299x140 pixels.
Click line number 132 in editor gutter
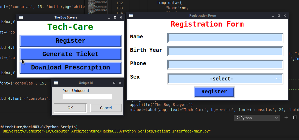(119, 3)
